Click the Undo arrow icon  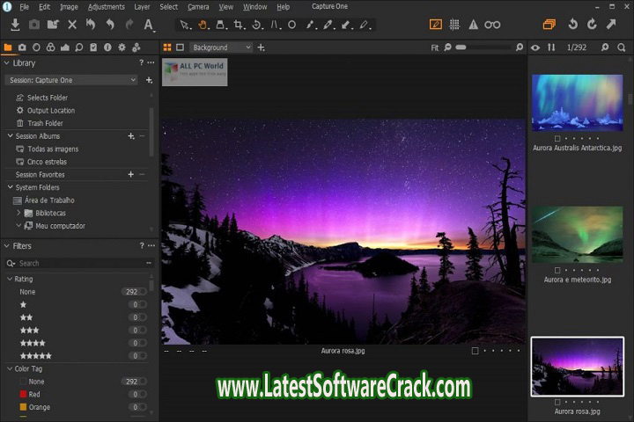pyautogui.click(x=109, y=25)
